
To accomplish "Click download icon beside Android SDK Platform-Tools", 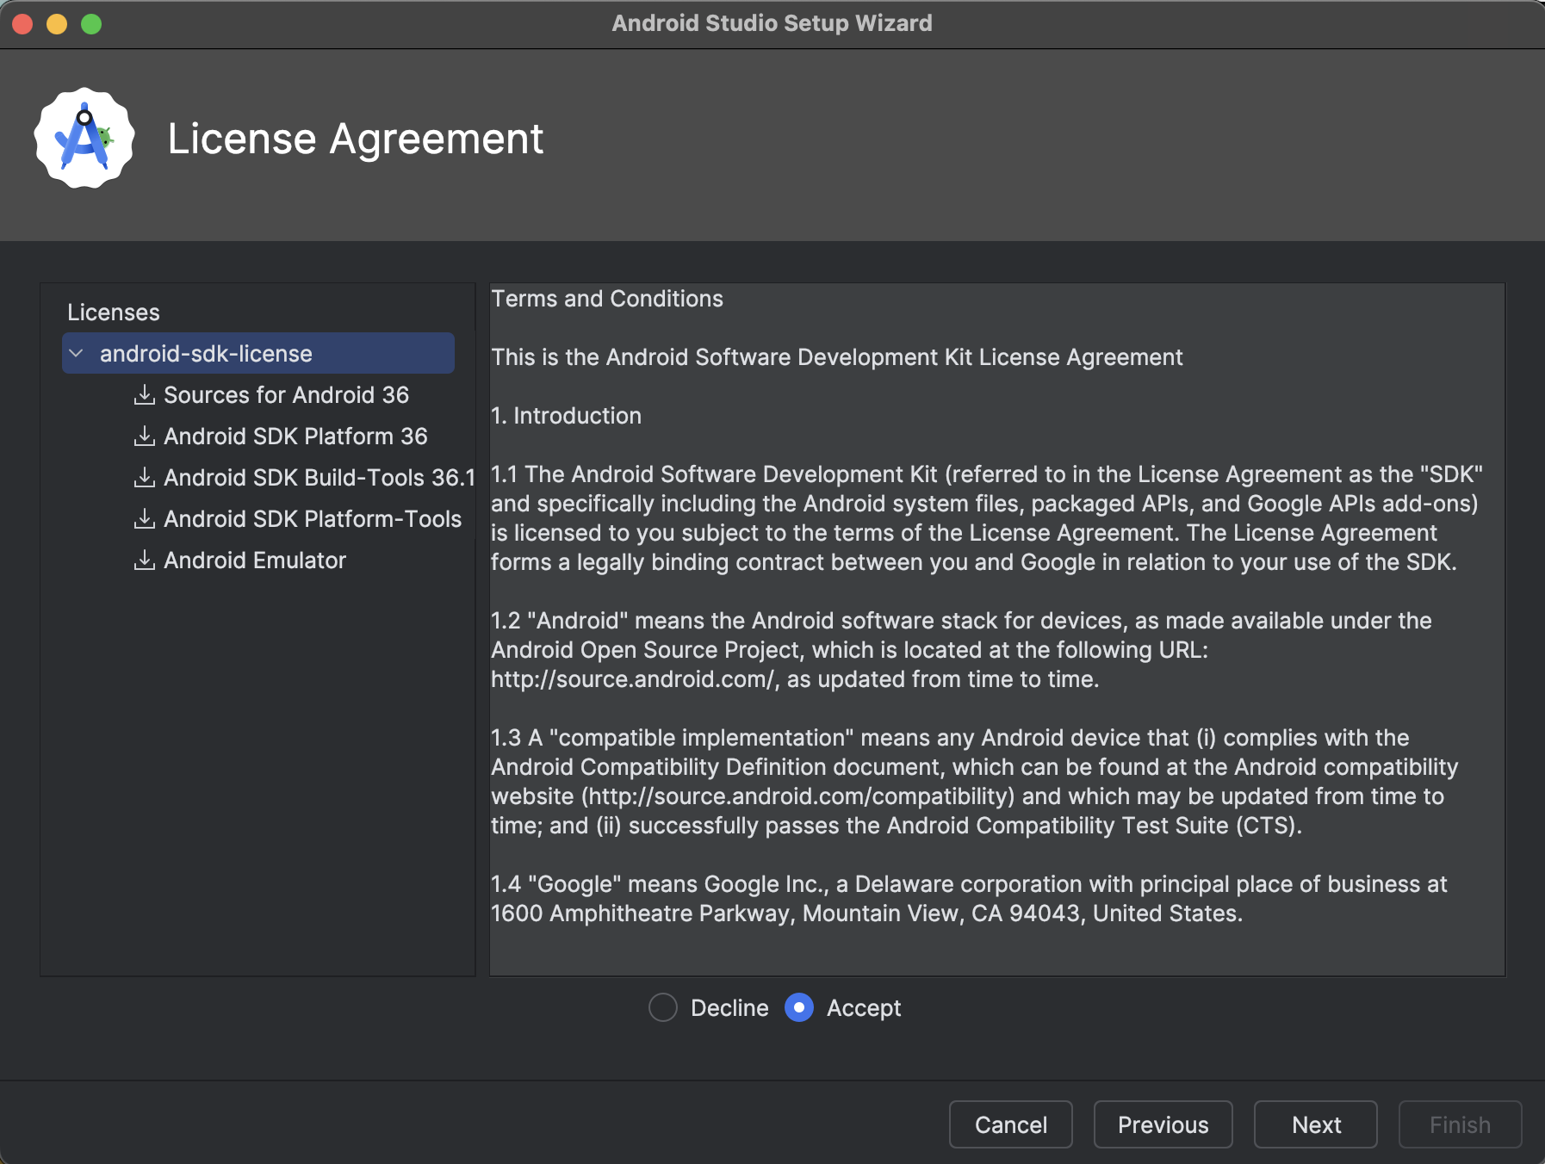I will point(145,519).
